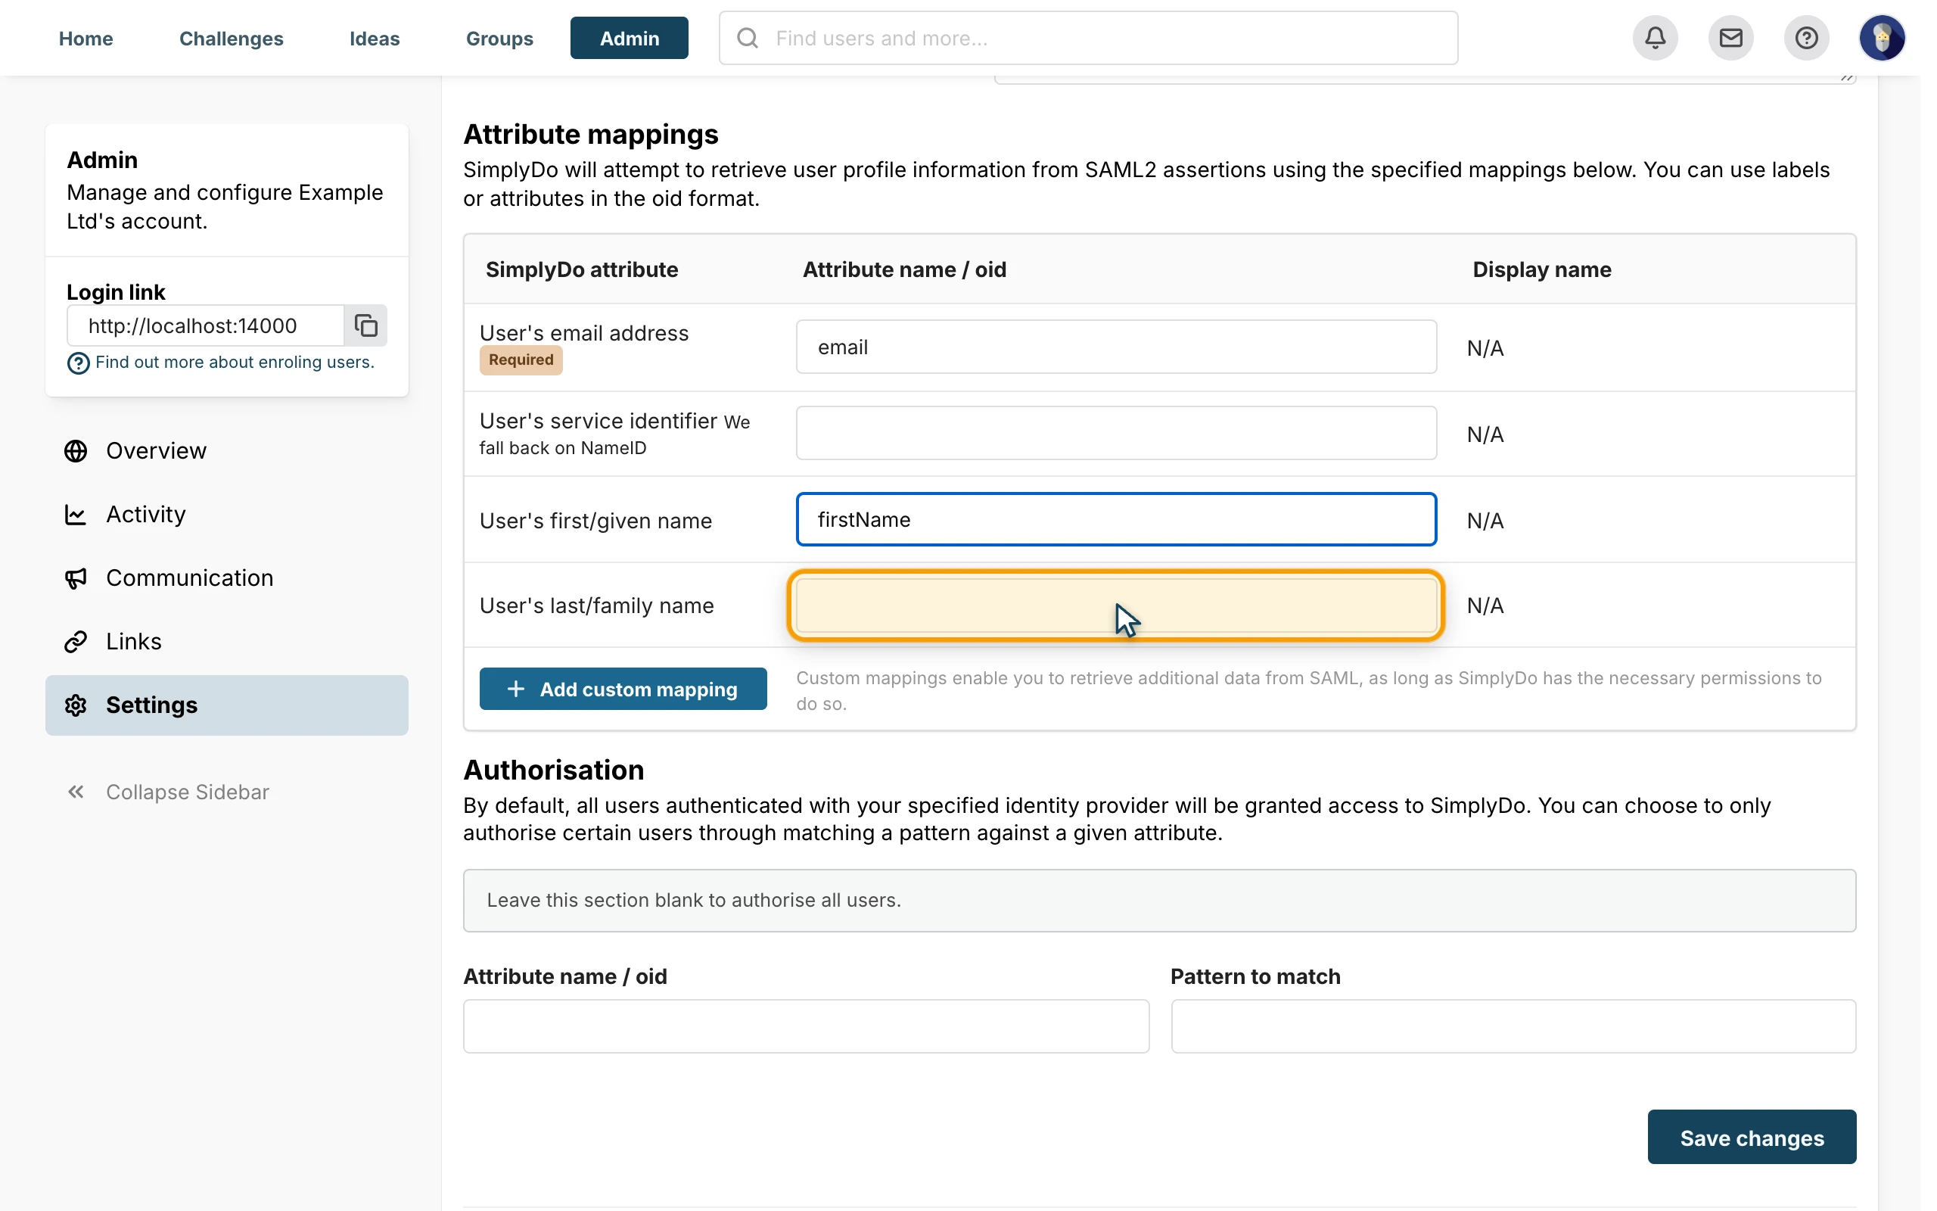Open Activity in the sidebar

pyautogui.click(x=226, y=514)
